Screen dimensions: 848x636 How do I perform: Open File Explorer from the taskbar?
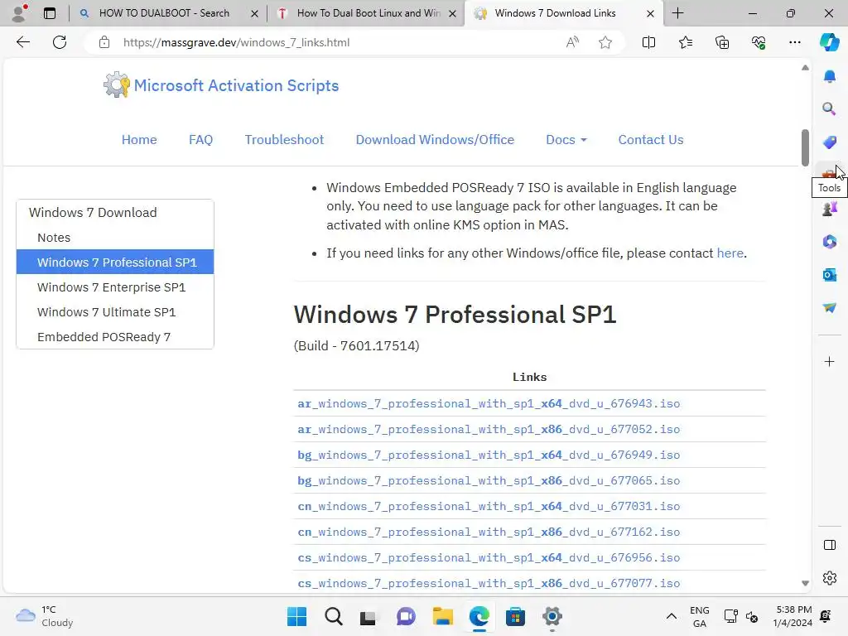pos(442,616)
